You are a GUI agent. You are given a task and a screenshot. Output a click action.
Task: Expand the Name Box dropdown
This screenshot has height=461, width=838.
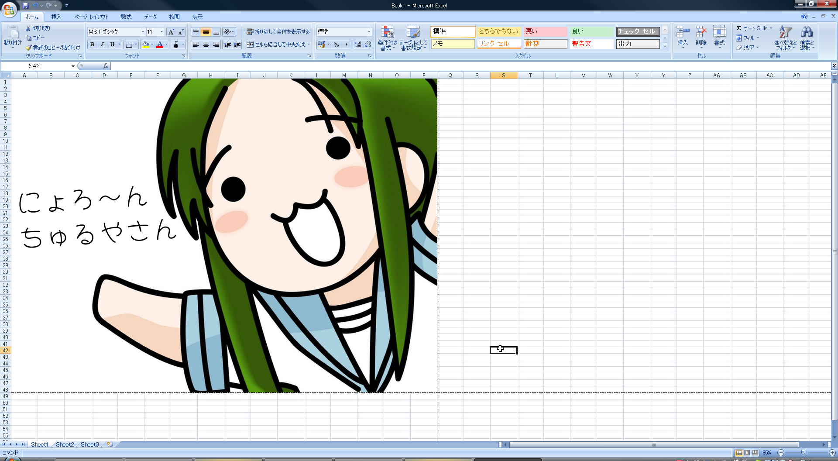pyautogui.click(x=73, y=66)
